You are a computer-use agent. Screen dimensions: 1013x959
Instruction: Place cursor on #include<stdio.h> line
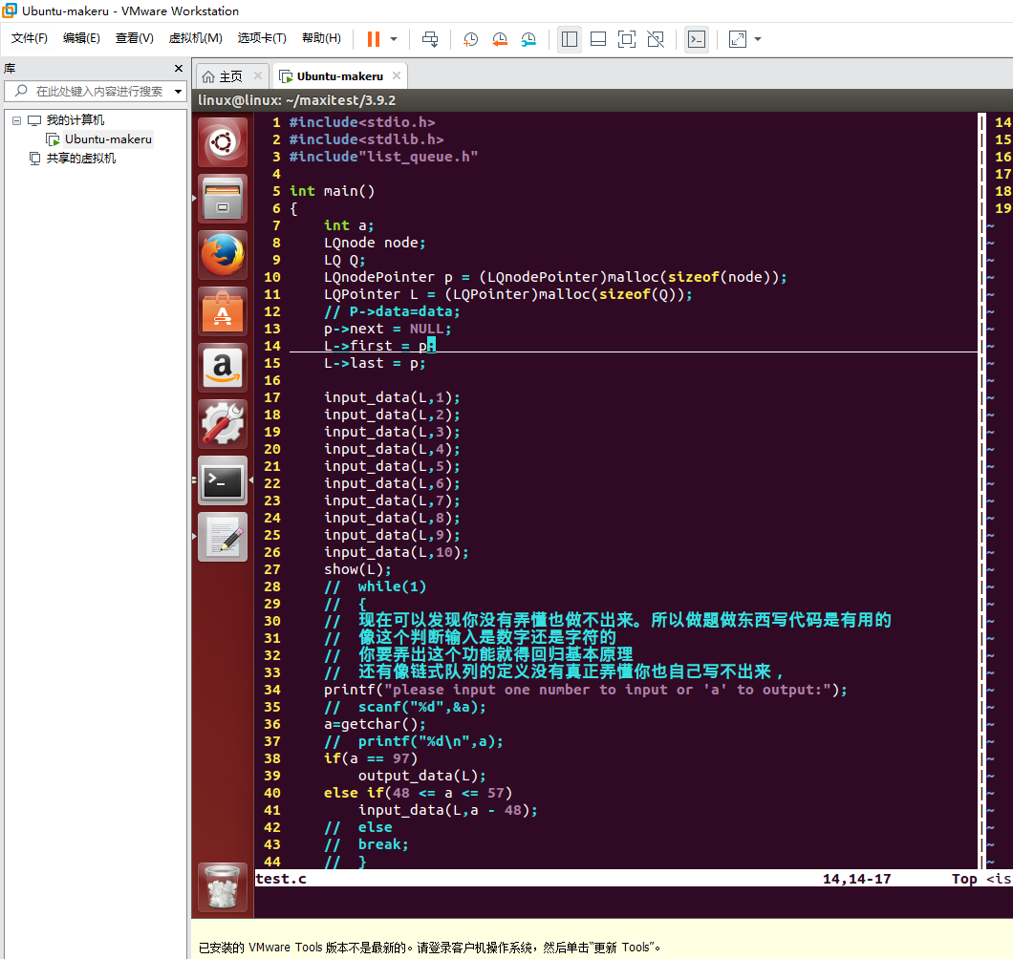[x=362, y=122]
